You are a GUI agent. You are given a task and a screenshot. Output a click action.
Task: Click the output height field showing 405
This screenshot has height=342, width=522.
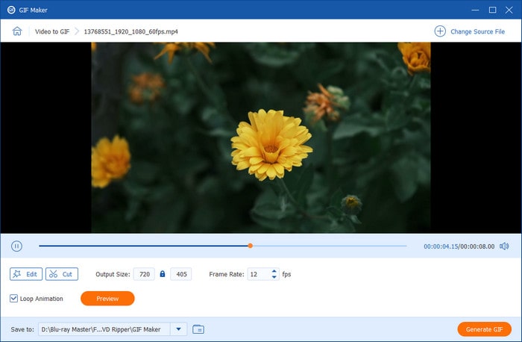(x=180, y=274)
